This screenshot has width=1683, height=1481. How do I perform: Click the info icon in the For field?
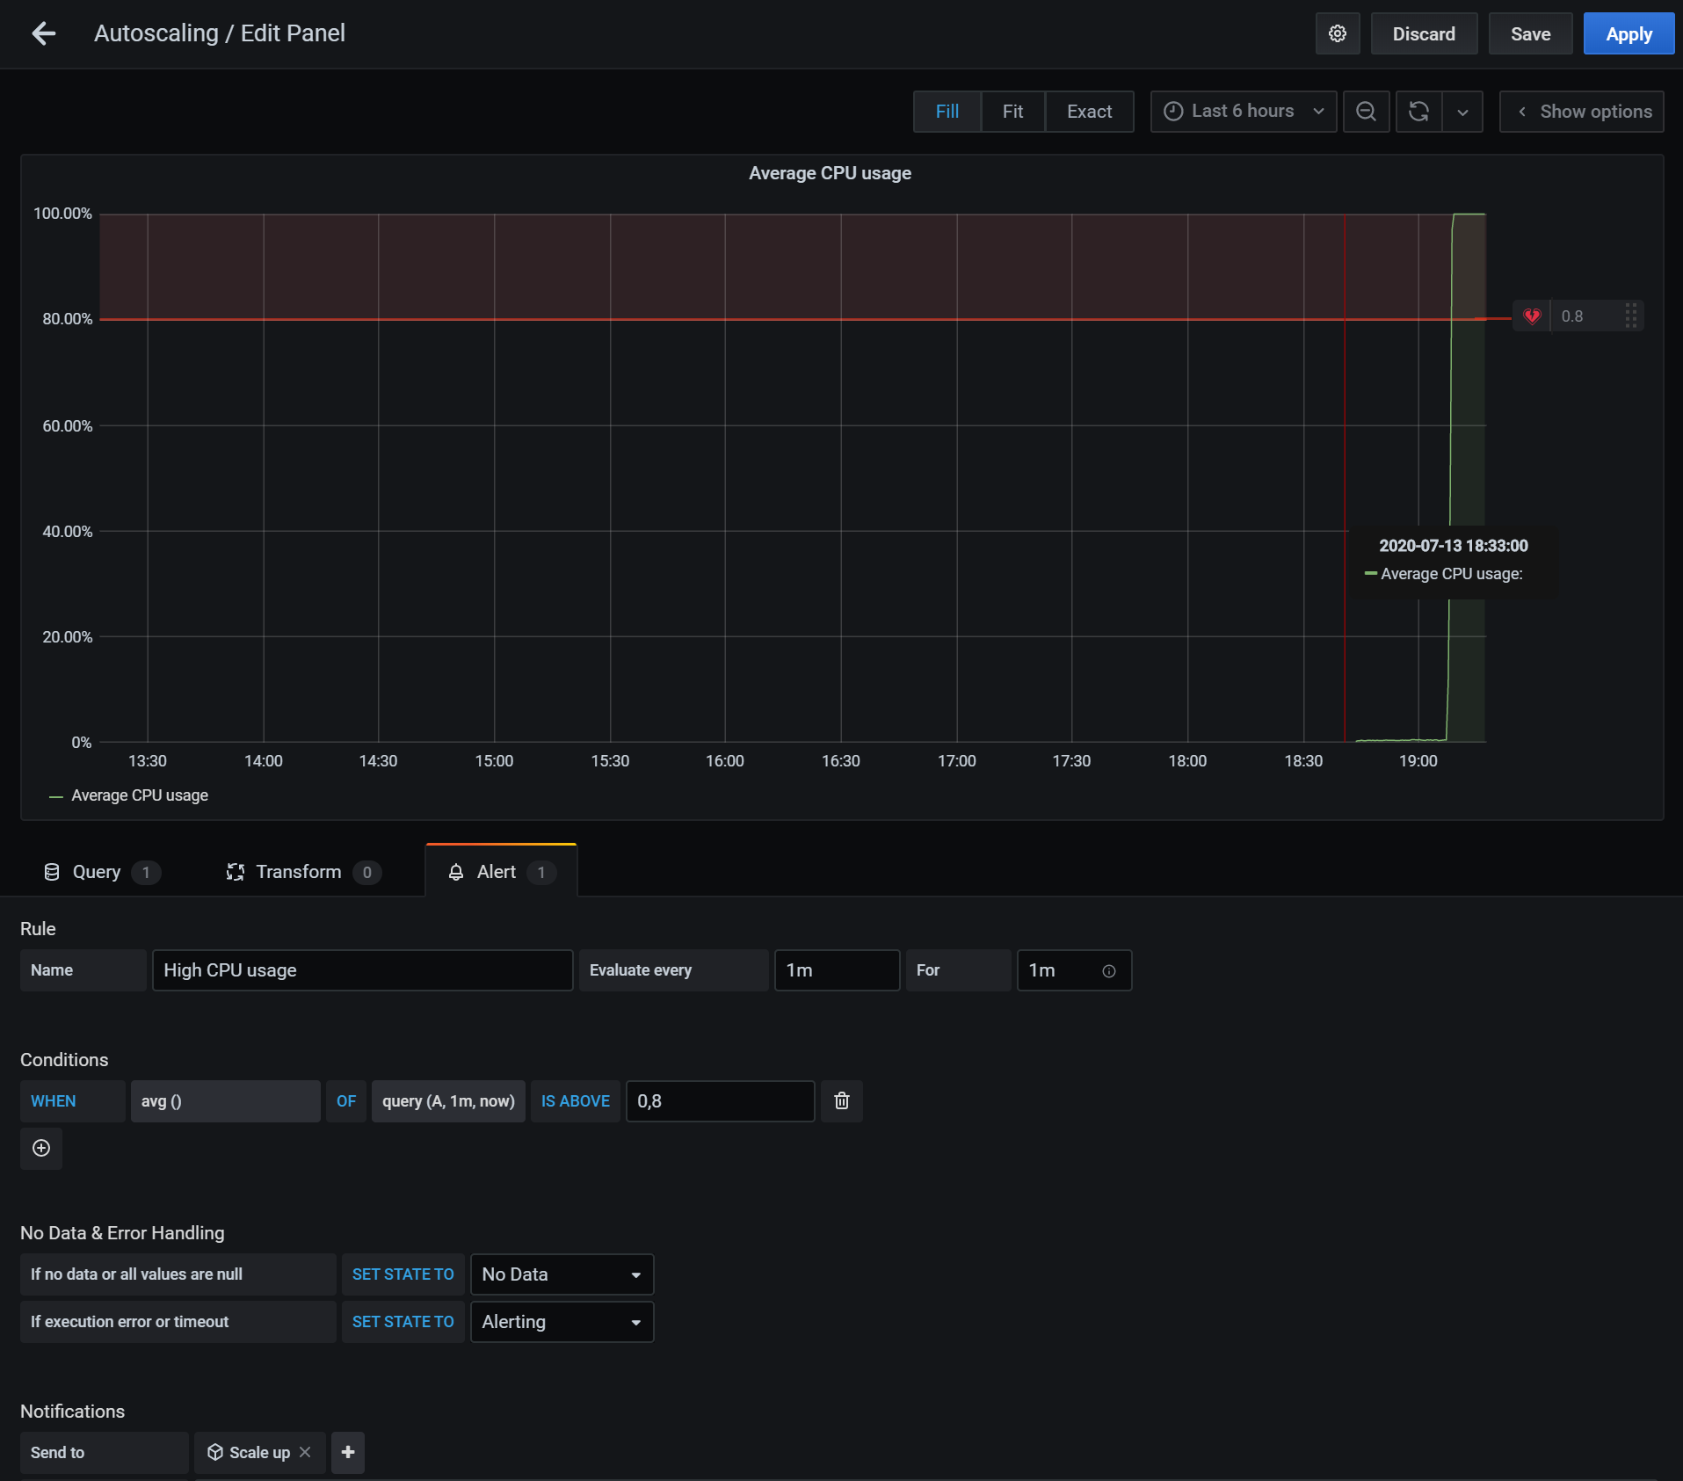[1109, 971]
